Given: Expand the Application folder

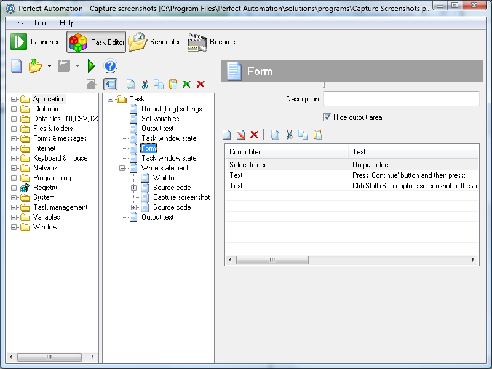Looking at the screenshot, I should (x=14, y=100).
